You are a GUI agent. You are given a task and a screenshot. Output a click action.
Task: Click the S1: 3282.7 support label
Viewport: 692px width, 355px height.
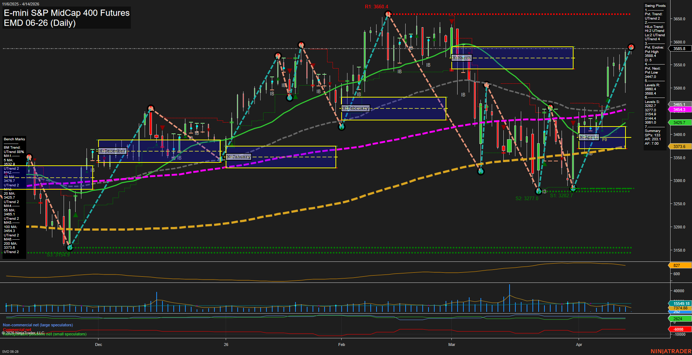pos(561,195)
